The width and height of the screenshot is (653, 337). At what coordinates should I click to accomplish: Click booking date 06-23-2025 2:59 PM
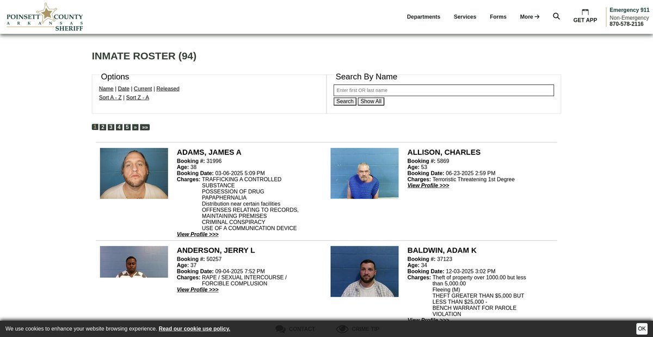[x=471, y=173]
